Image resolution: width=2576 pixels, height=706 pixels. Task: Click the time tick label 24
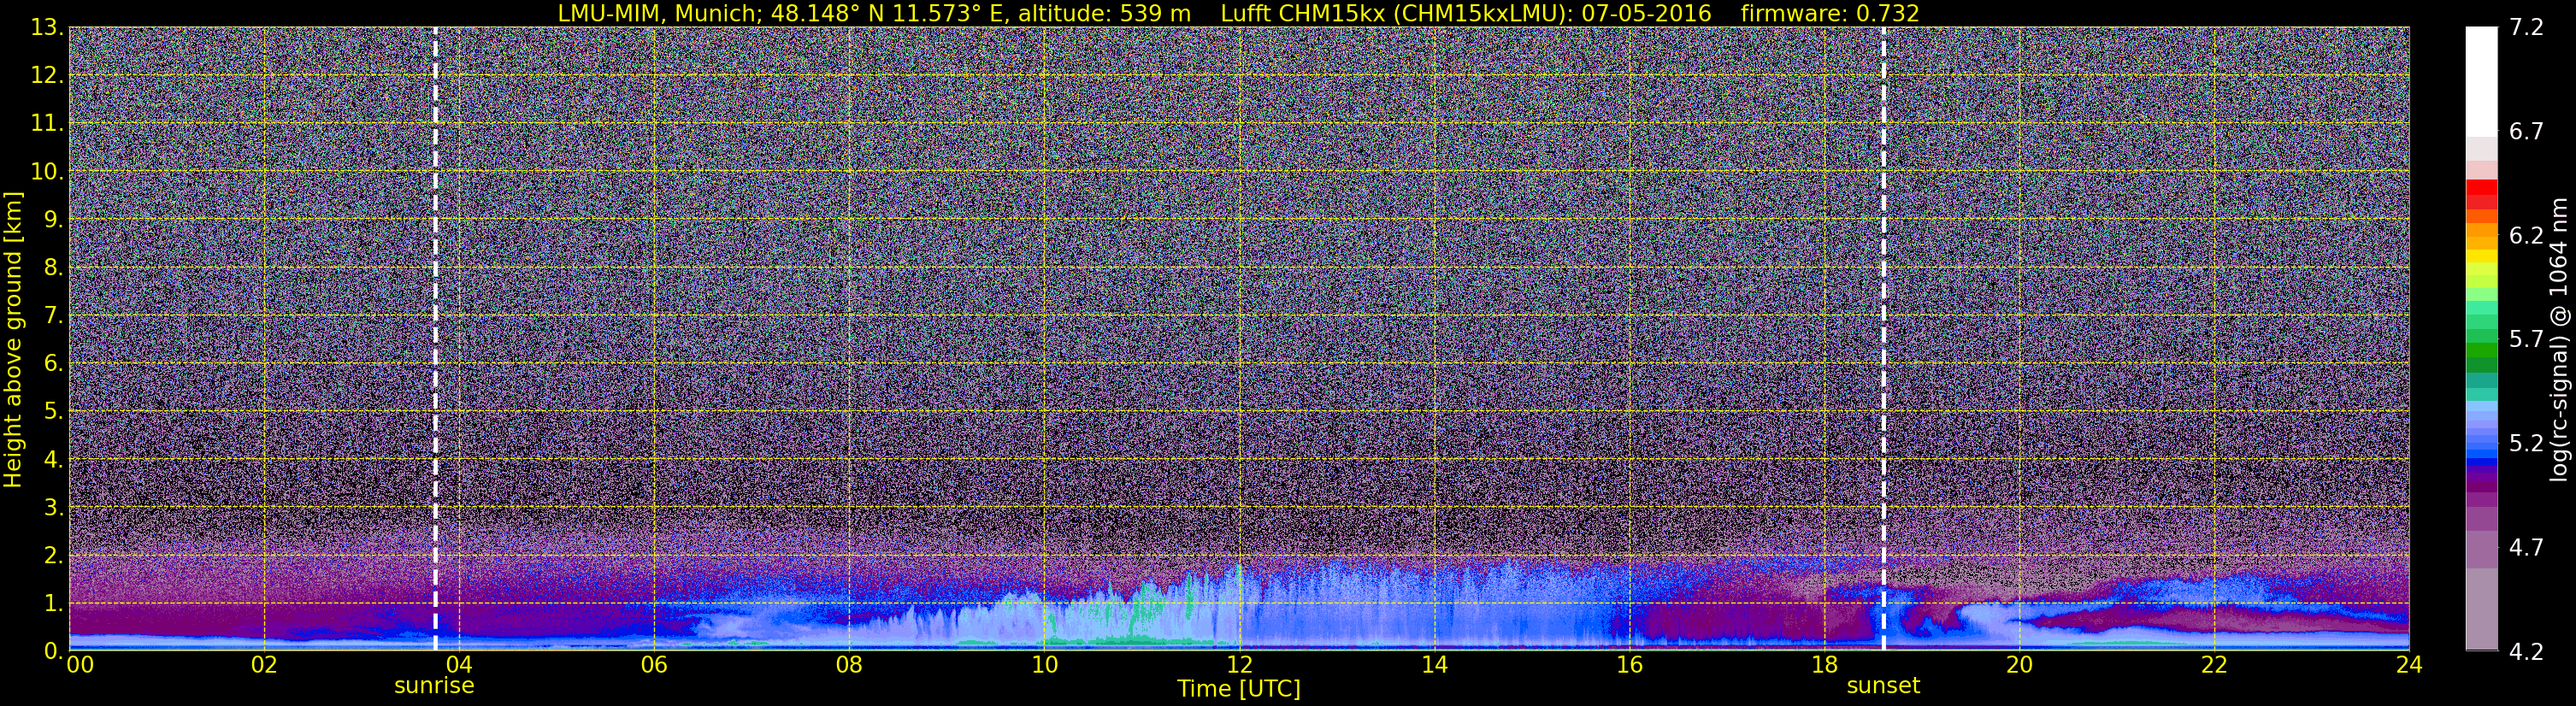point(2409,665)
